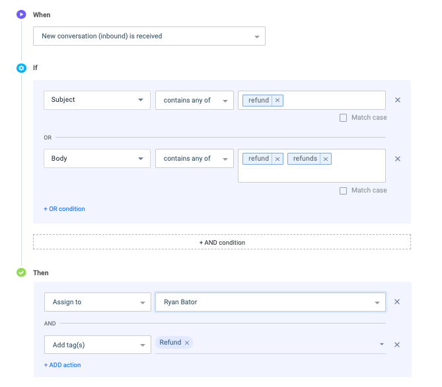Click the blue If gear icon
This screenshot has width=442, height=387.
(21, 68)
